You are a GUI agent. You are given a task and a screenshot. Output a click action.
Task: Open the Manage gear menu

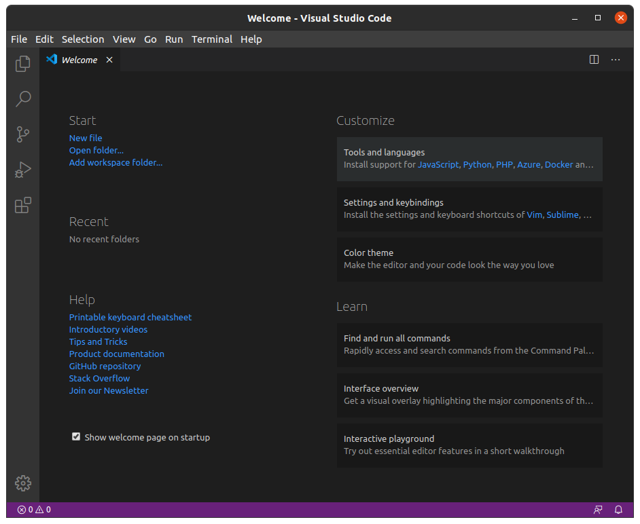(23, 483)
